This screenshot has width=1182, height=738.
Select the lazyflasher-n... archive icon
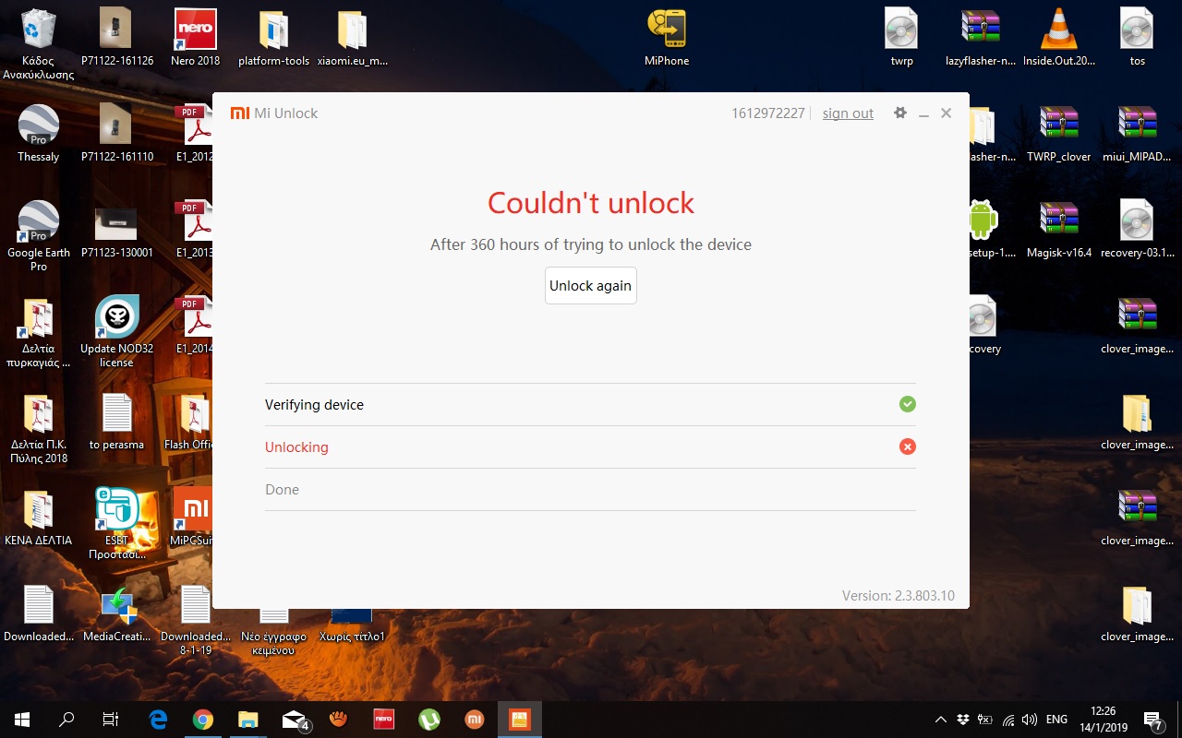[x=981, y=39]
